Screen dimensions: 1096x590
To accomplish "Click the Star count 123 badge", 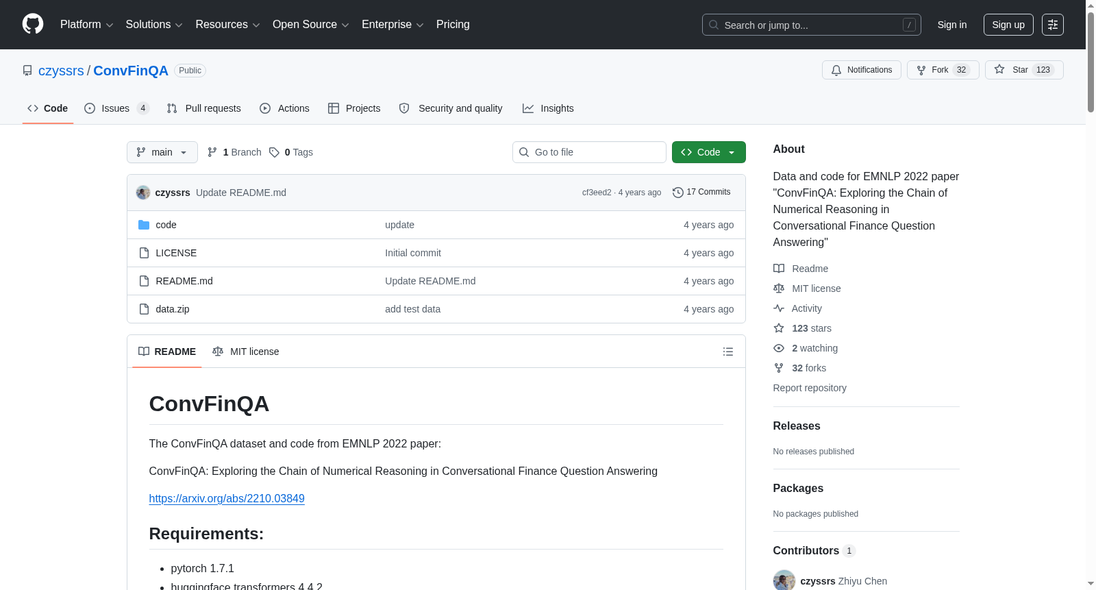I will point(1043,70).
